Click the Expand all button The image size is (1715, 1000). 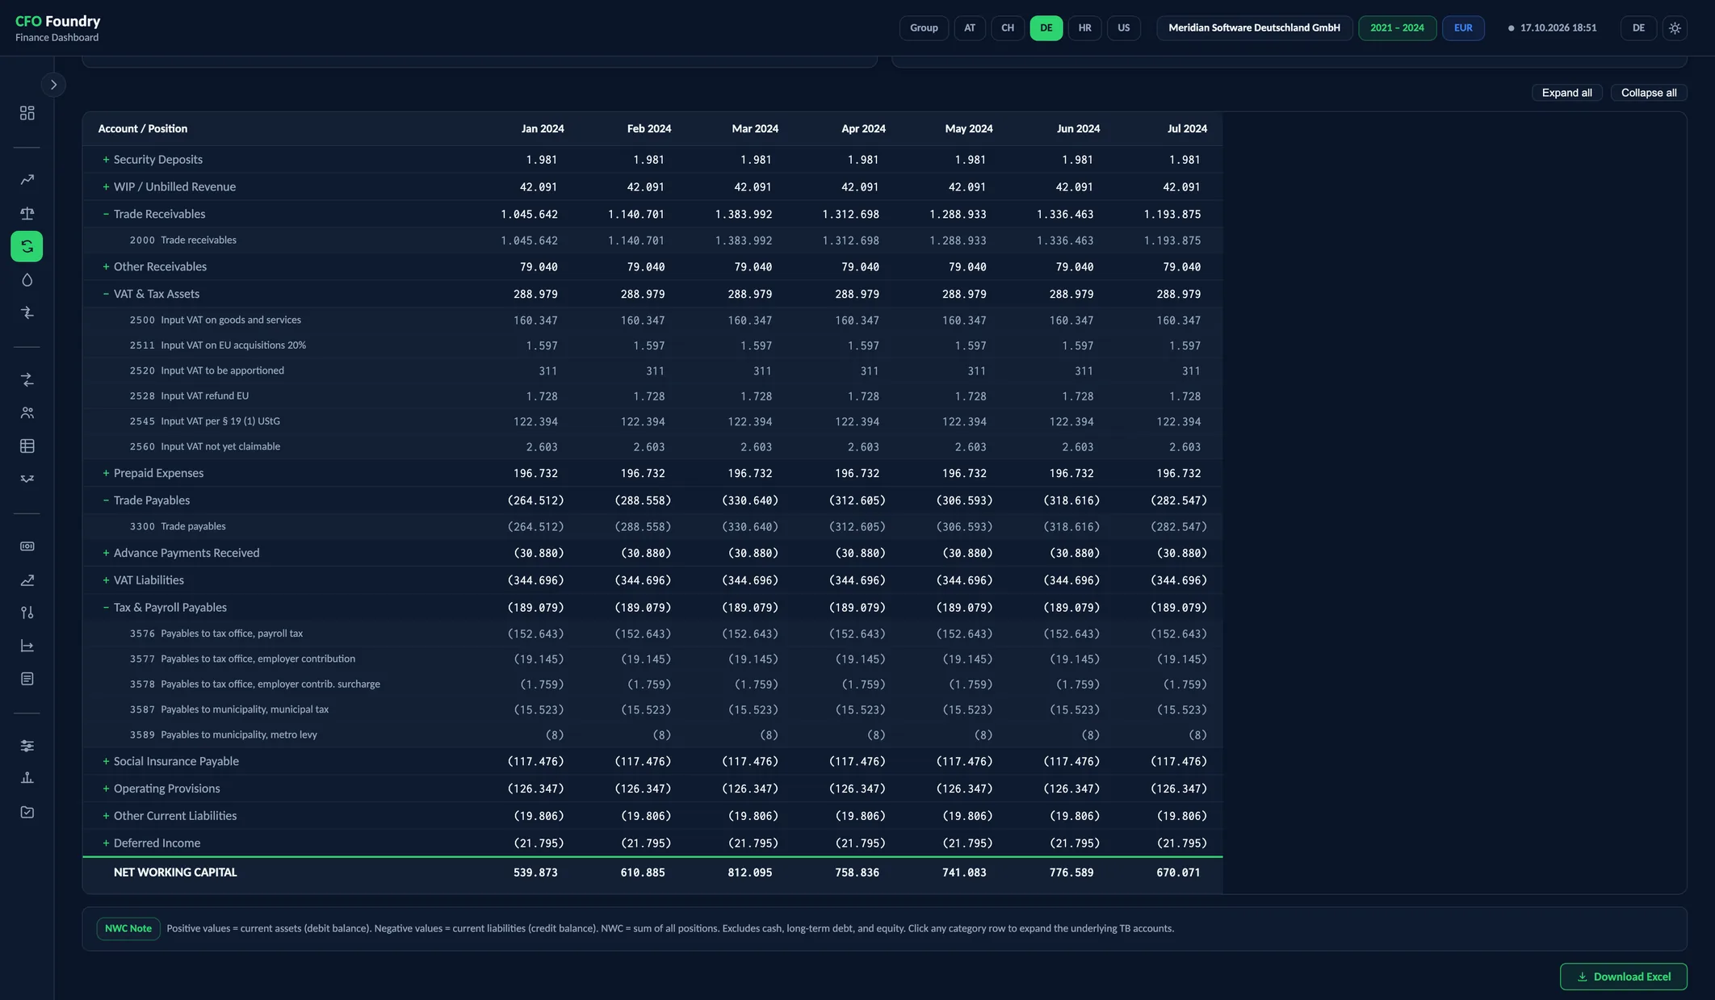(1566, 93)
